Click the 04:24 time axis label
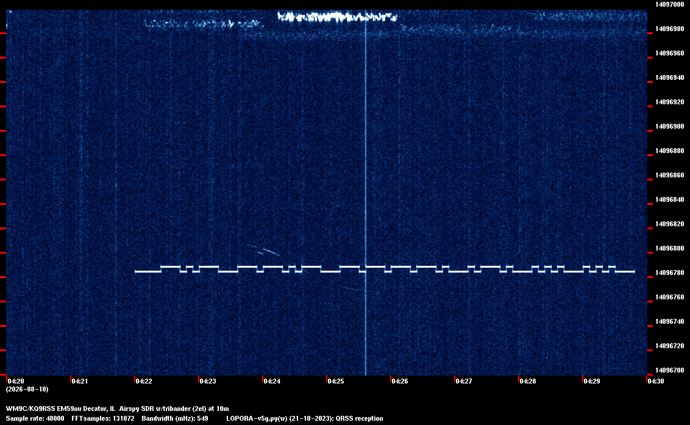Image resolution: width=690 pixels, height=425 pixels. [x=272, y=381]
